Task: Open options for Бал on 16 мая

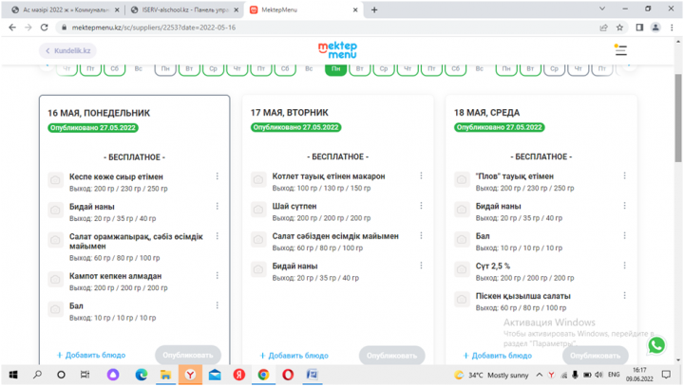Action: (x=218, y=305)
